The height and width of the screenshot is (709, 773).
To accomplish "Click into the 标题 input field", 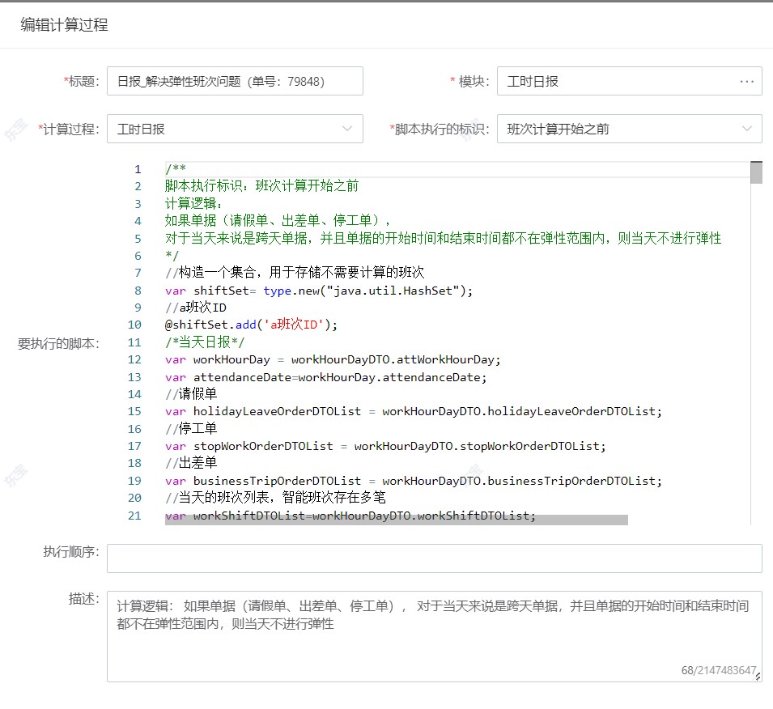I will click(235, 81).
